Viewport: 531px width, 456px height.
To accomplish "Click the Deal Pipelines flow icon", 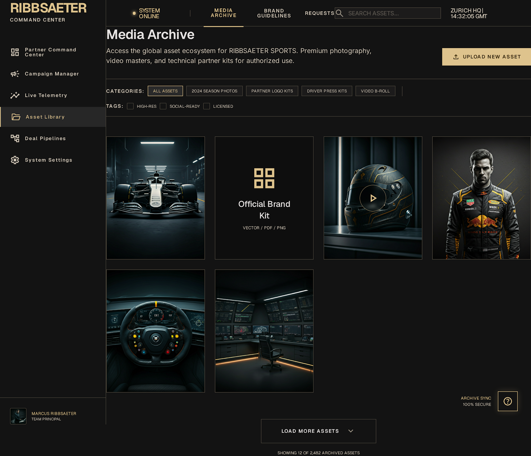I will point(15,138).
